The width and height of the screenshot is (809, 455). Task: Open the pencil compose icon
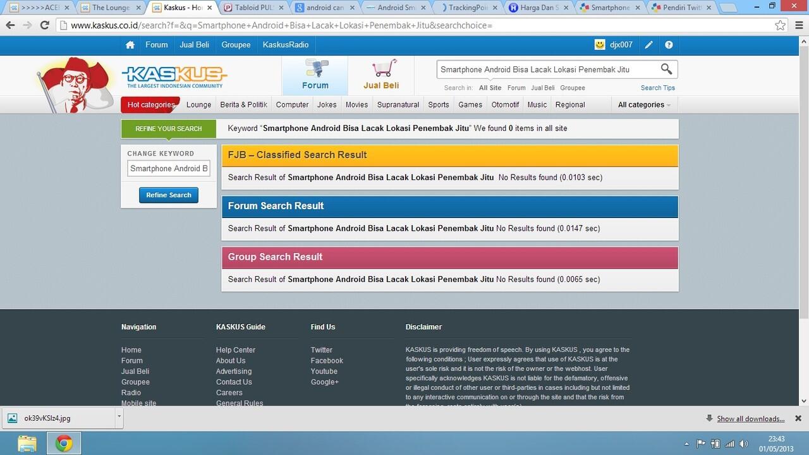point(648,45)
